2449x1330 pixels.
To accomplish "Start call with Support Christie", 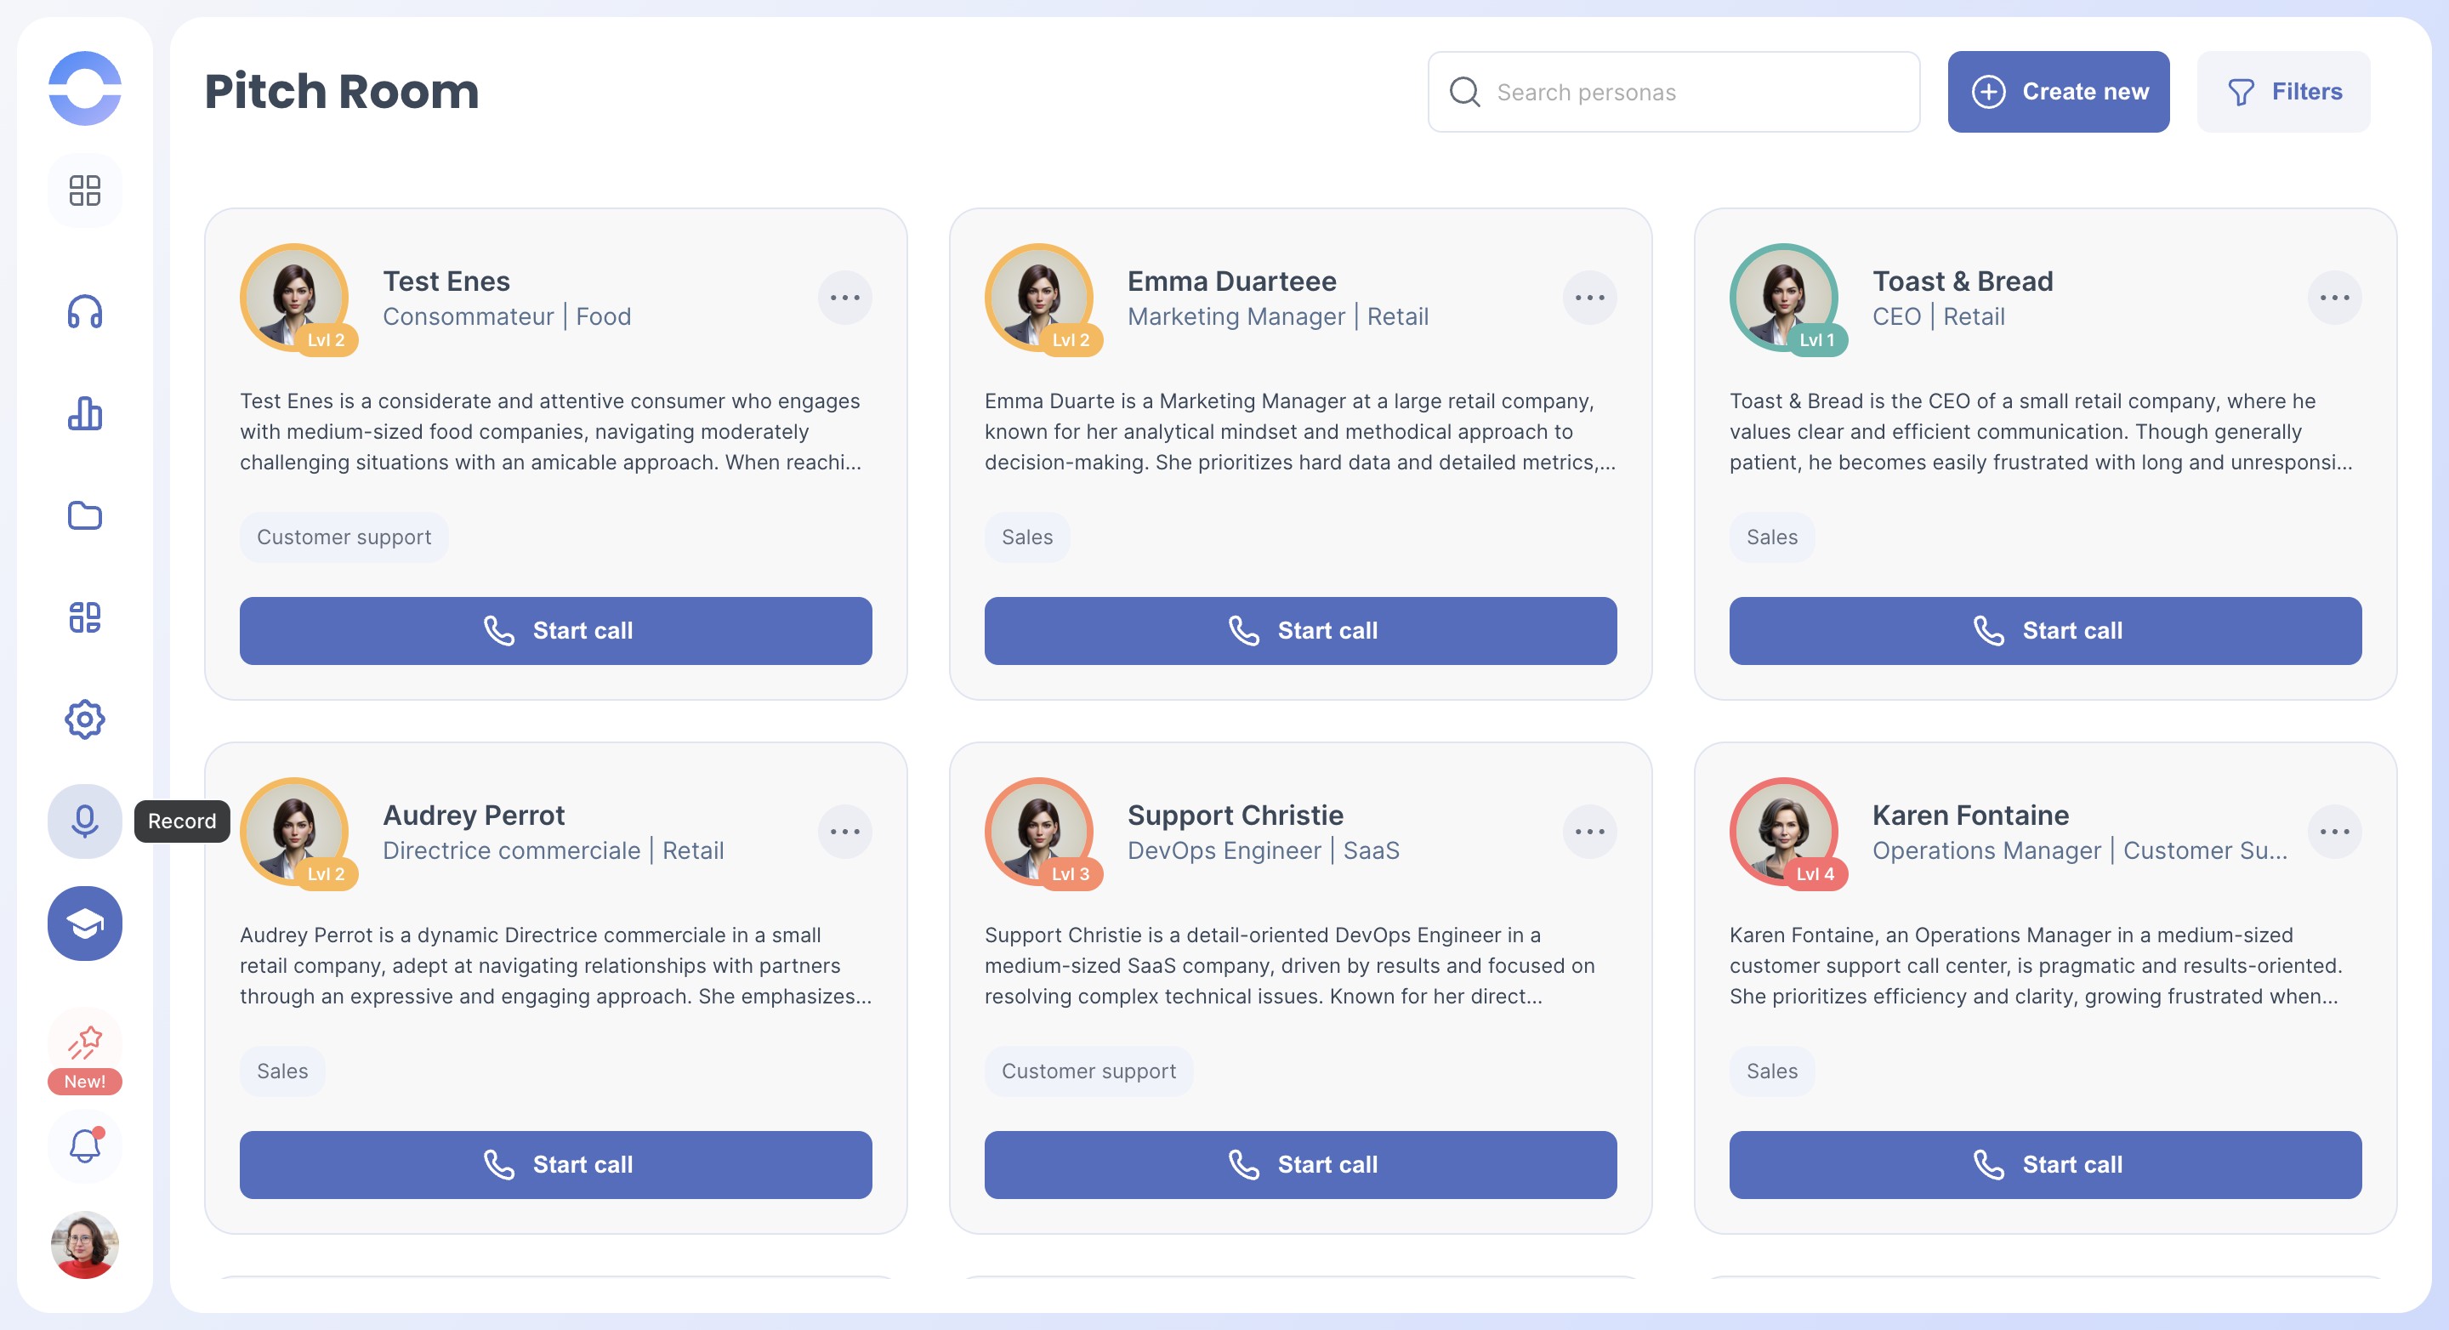I will (x=1299, y=1164).
